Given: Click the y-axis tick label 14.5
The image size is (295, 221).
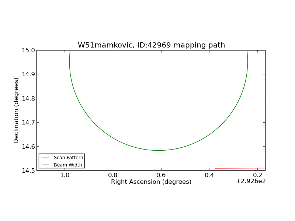Looking at the screenshot, I should point(28,171).
